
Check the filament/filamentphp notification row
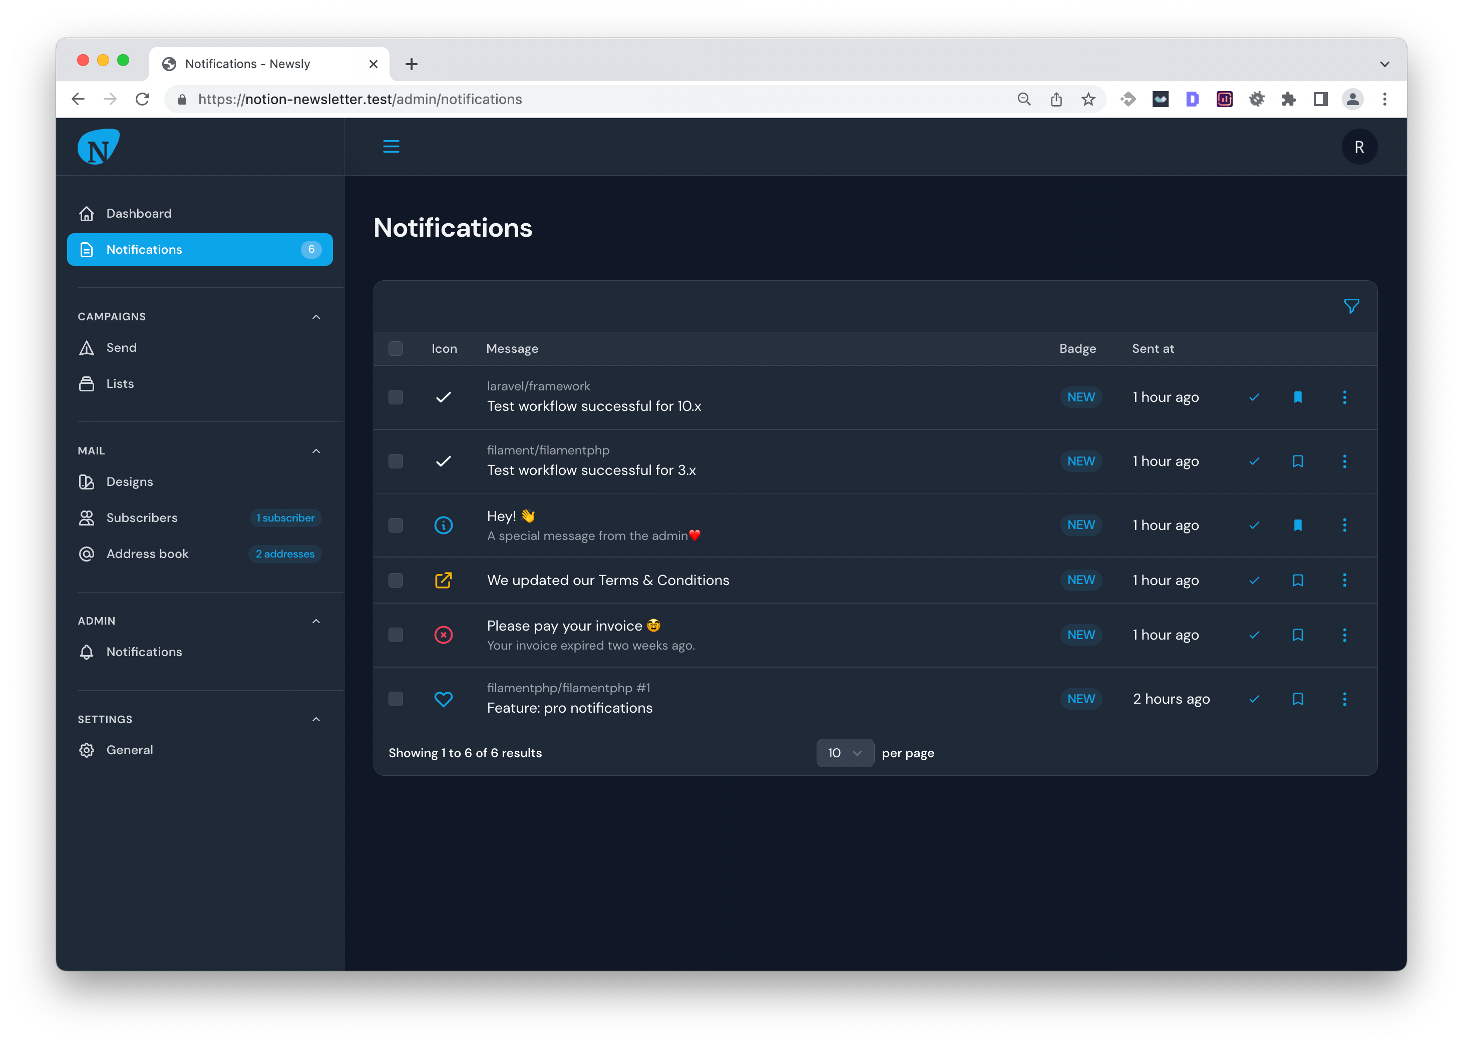[395, 461]
